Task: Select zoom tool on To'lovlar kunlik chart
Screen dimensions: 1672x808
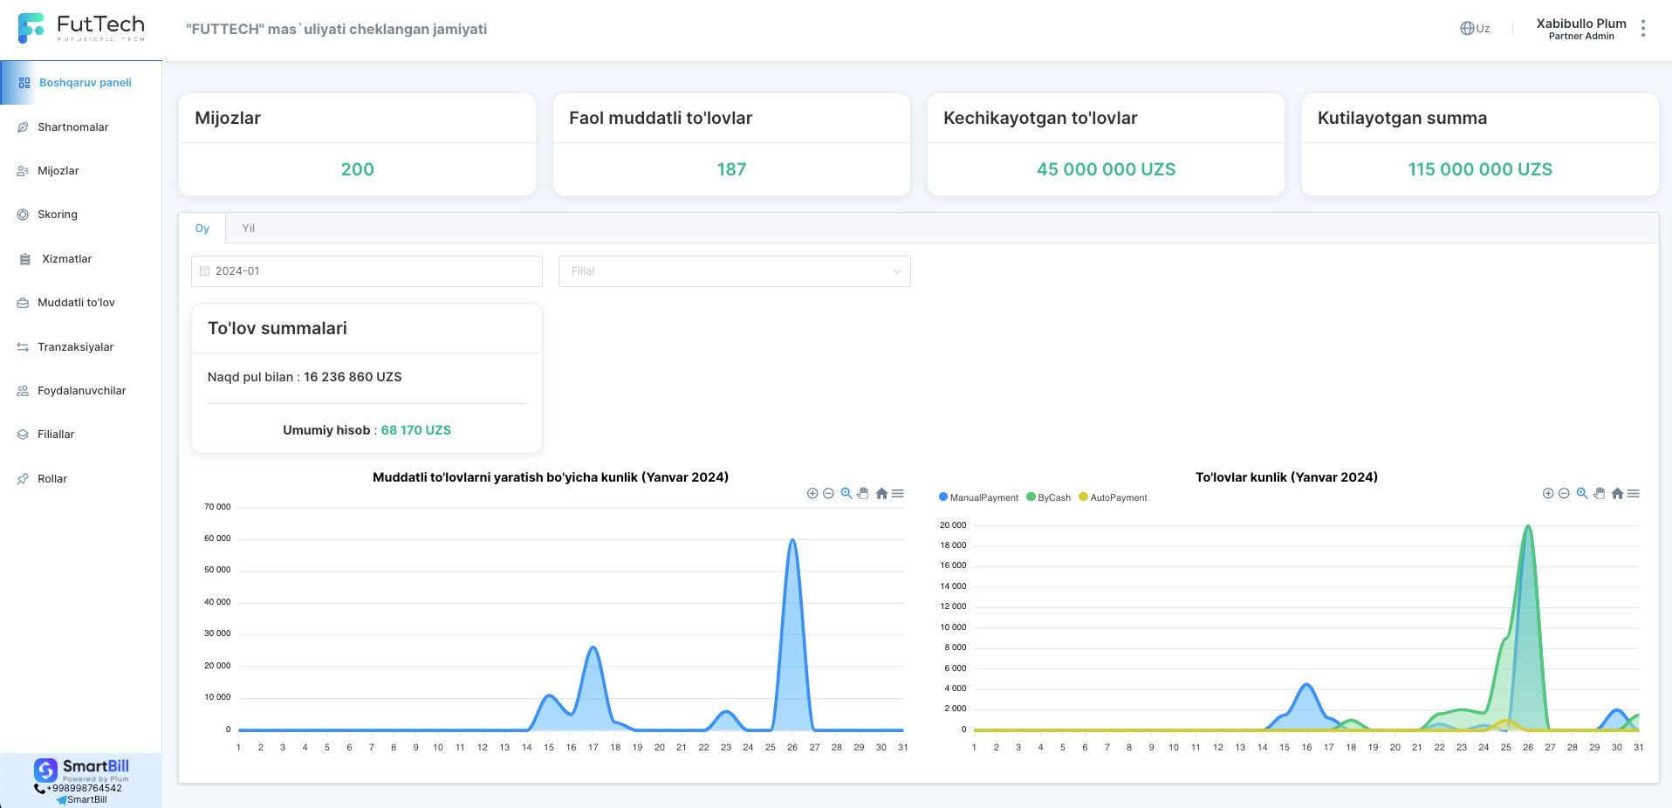Action: 1582,494
